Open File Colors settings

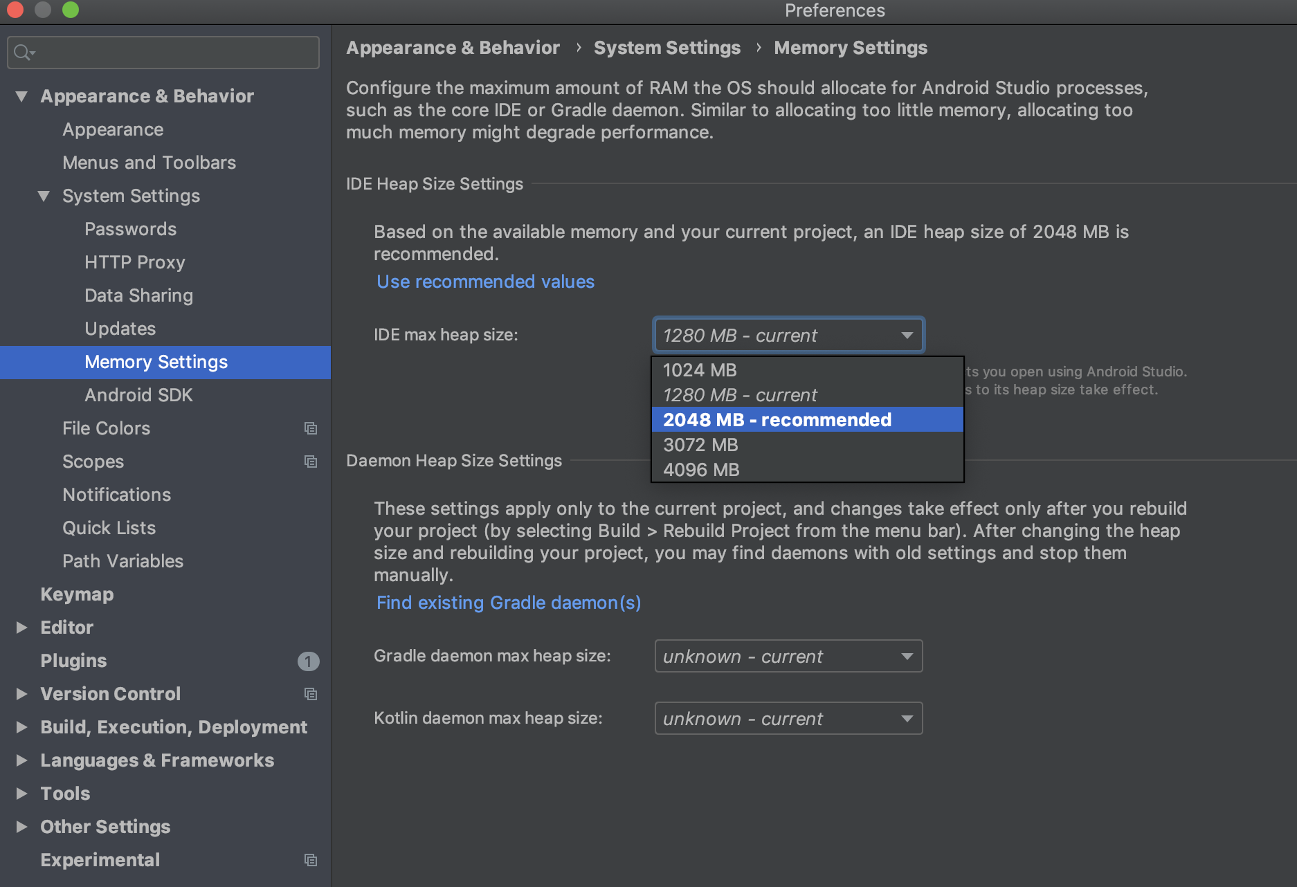106,428
